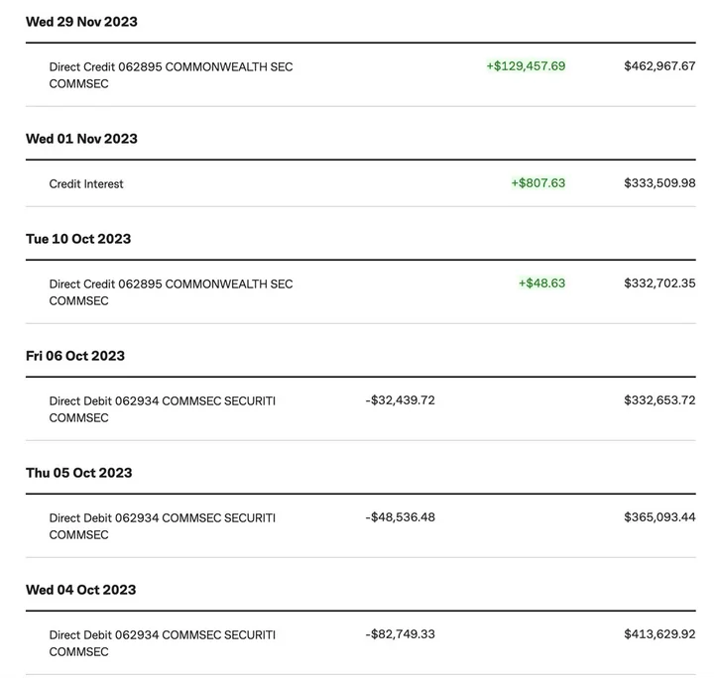Select the Fri 06 Oct 2023 date header
The width and height of the screenshot is (714, 678).
(x=75, y=356)
